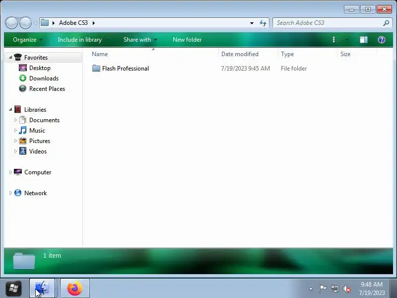Click the Computer monitor icon
Viewport: 397px width, 298px height.
tap(18, 172)
